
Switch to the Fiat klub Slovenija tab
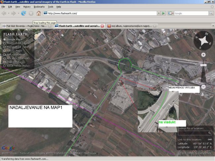(27, 26)
